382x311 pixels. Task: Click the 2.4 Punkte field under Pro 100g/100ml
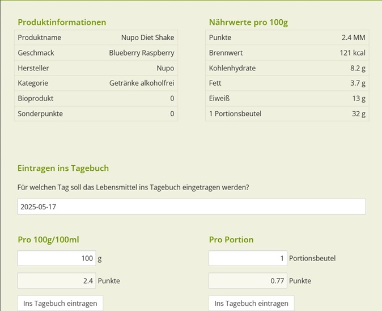coord(57,280)
